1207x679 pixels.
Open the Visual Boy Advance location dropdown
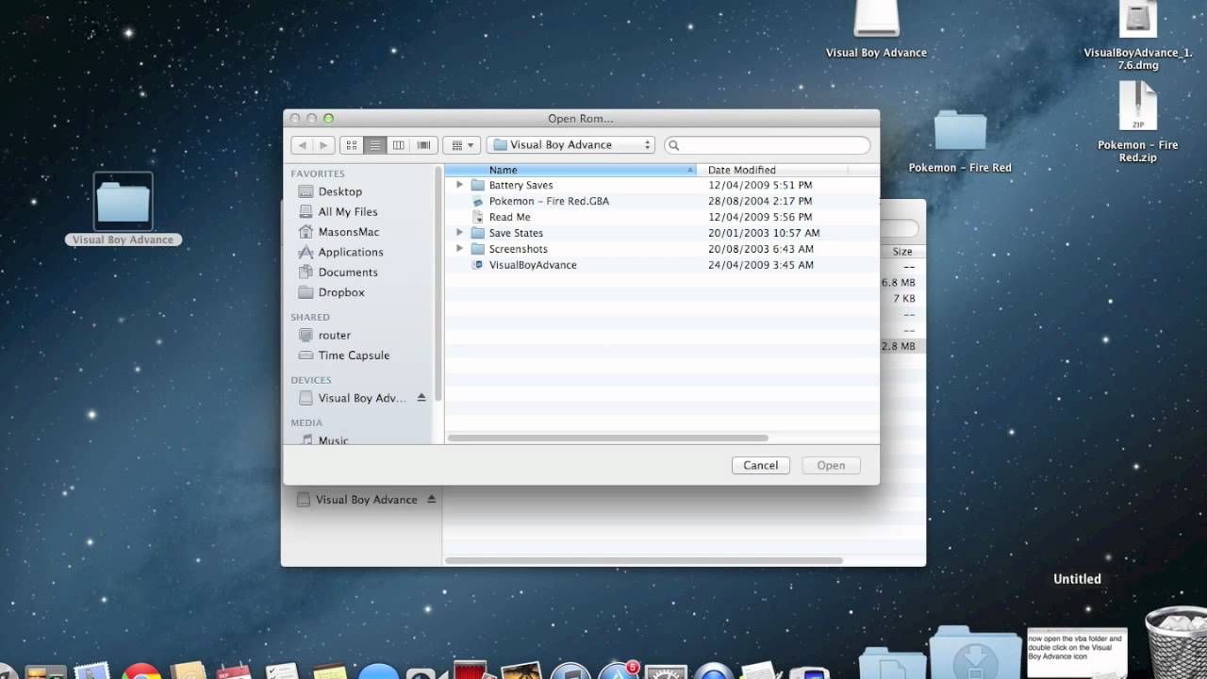570,144
